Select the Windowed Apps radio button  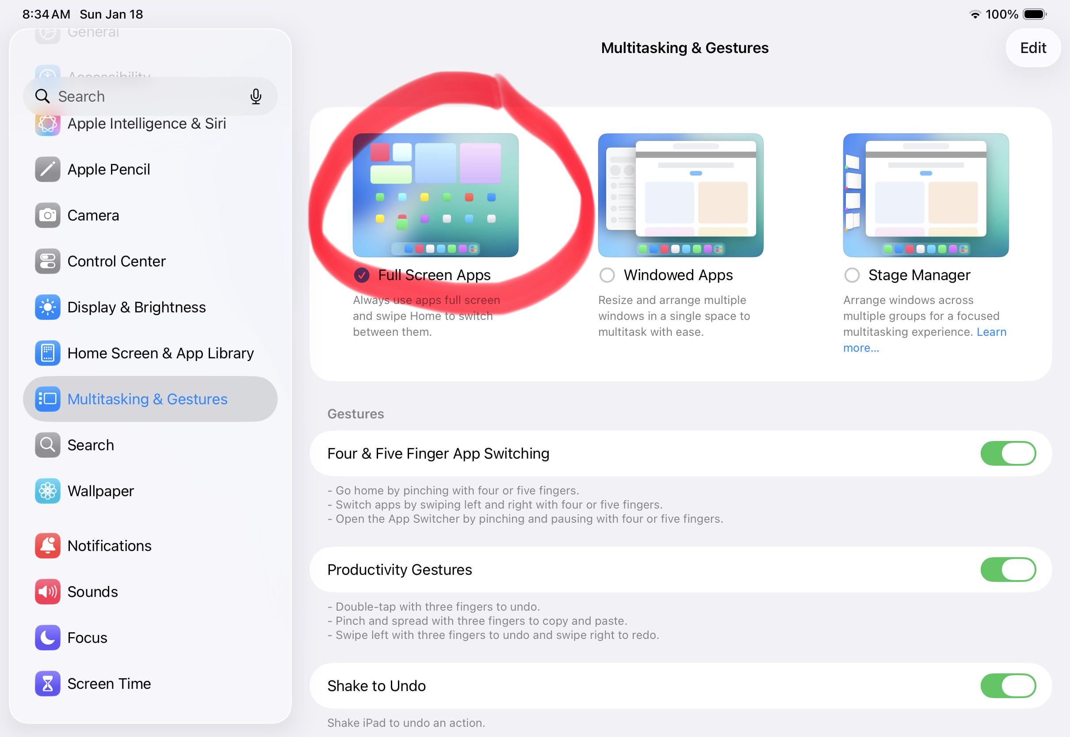(607, 275)
